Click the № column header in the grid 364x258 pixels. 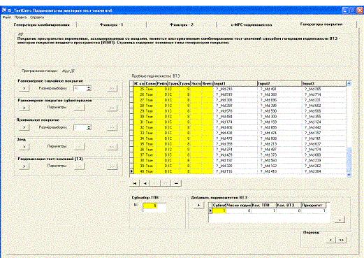(x=139, y=83)
